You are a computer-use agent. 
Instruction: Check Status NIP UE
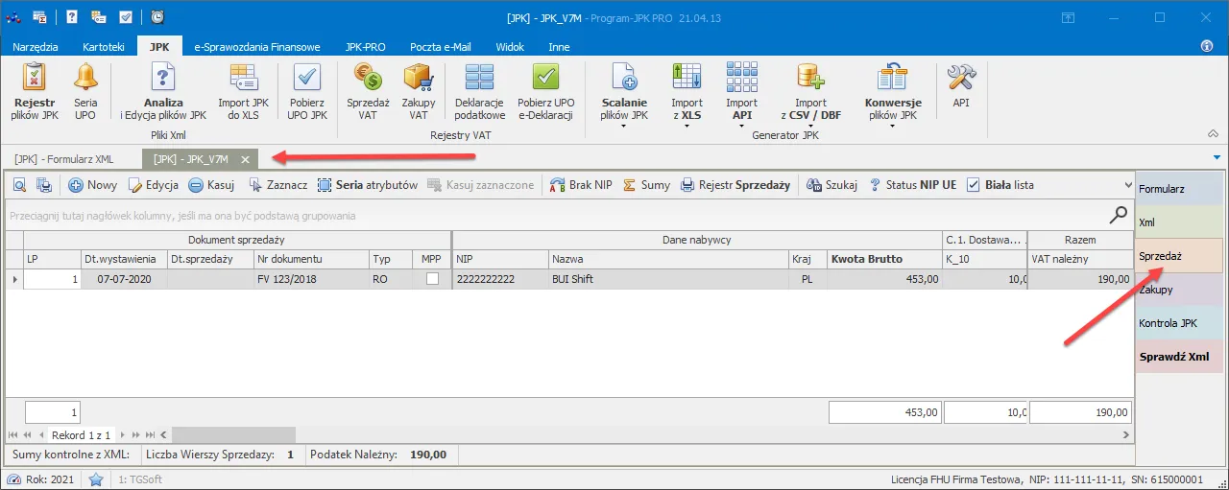click(912, 185)
